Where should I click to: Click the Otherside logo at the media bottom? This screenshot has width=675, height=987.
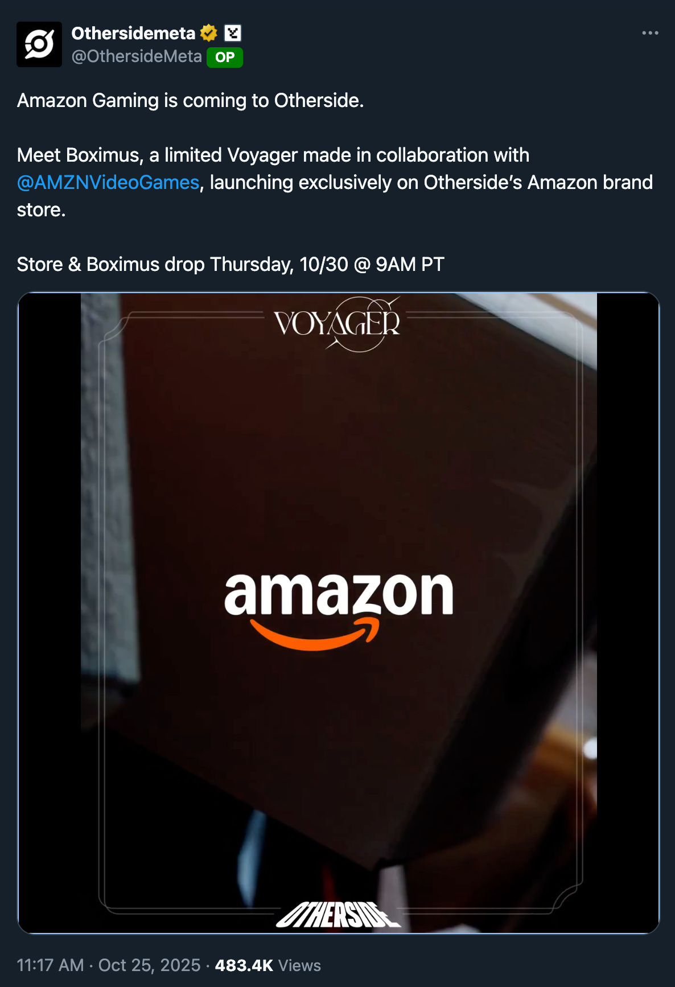point(338,915)
